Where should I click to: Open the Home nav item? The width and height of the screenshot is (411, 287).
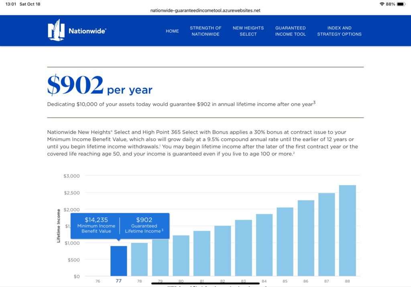pos(172,31)
